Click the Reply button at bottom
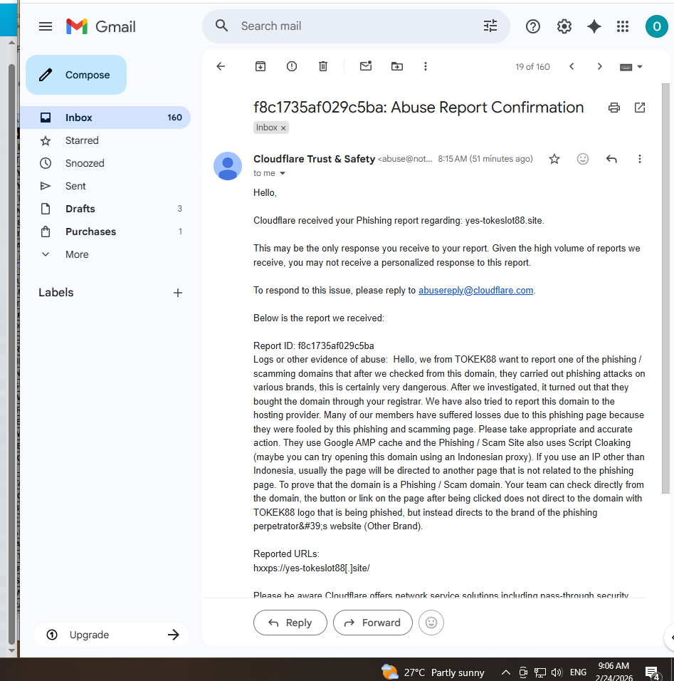674x681 pixels. coord(290,623)
